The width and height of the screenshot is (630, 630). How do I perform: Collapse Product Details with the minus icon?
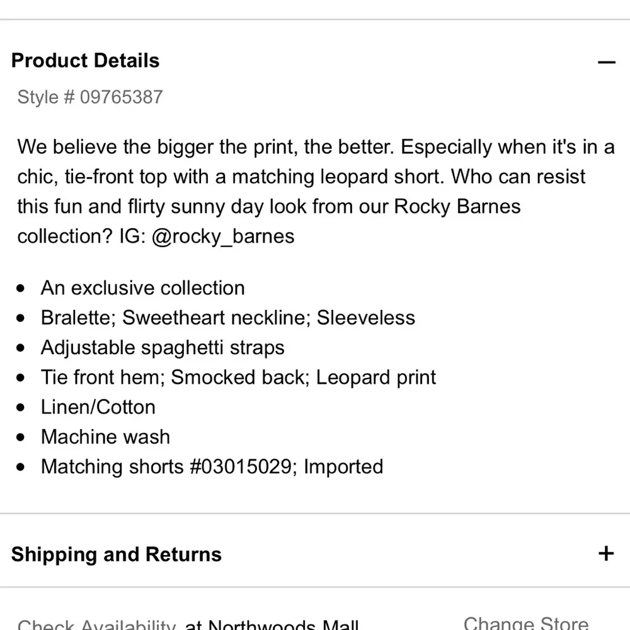click(606, 62)
